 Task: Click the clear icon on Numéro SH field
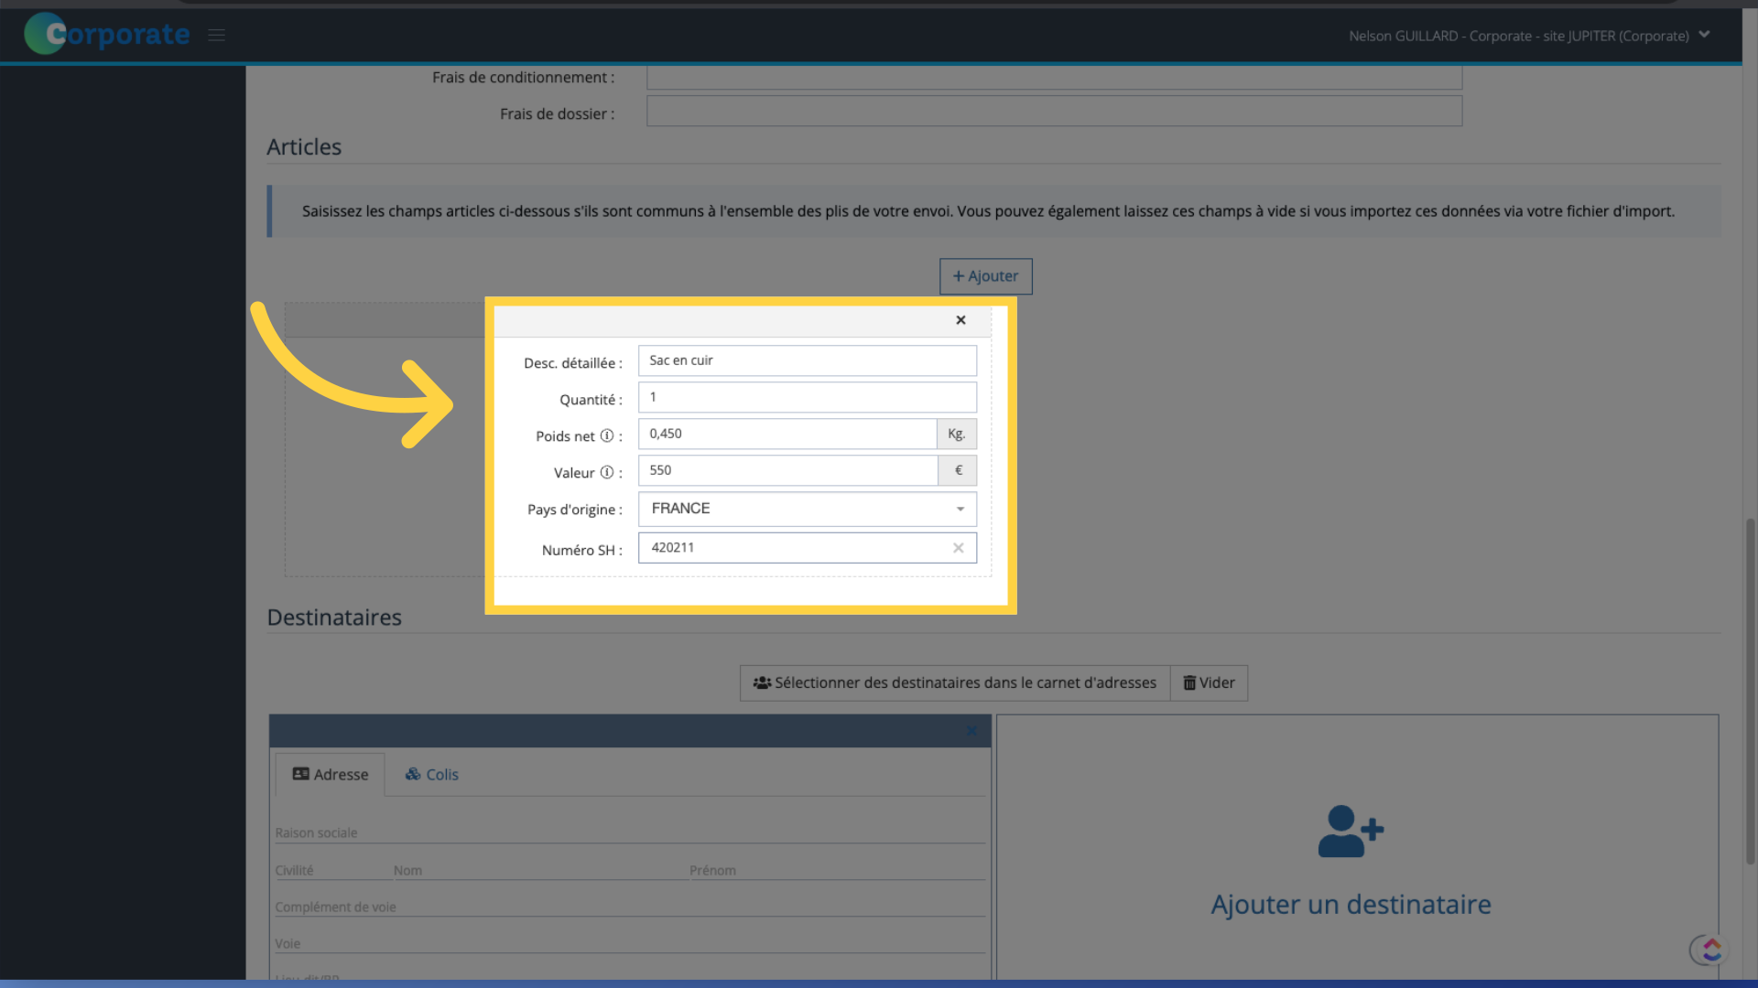960,546
